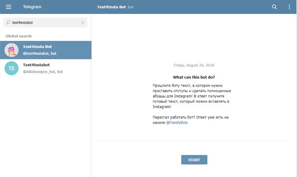Click the Text4Insta Bot title in the header
Viewport: 297px width, 177px height.
[x=111, y=7]
